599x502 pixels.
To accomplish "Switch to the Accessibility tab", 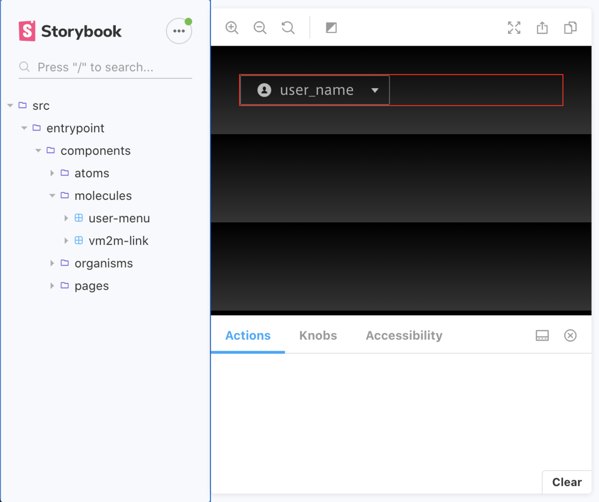I will coord(404,336).
